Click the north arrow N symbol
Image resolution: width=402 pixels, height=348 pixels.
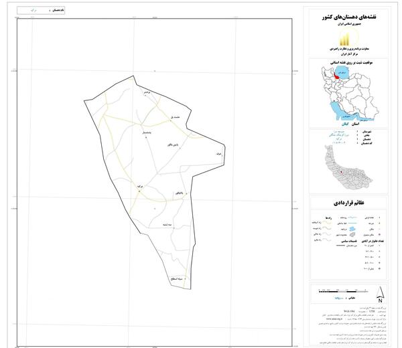point(380,295)
